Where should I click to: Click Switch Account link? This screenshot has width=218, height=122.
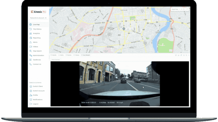[x=39, y=91]
